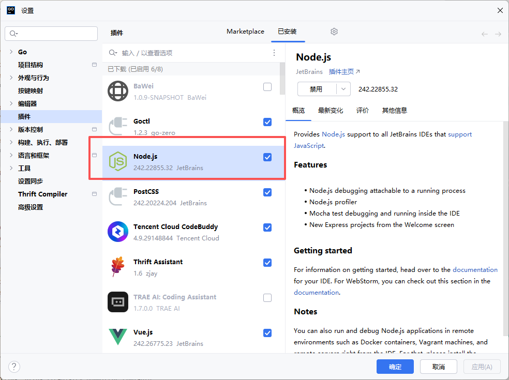The image size is (509, 380).
Task: Close the 设置 dialog window
Action: (x=500, y=10)
